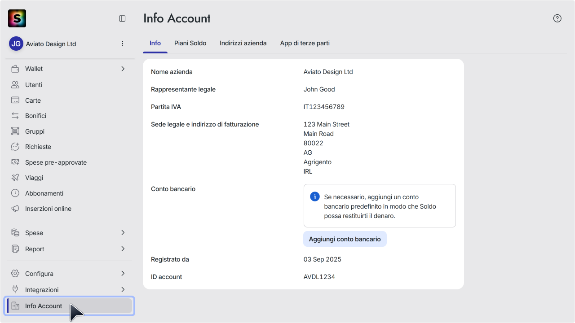Click the Carte card icon
The width and height of the screenshot is (575, 323).
(15, 100)
